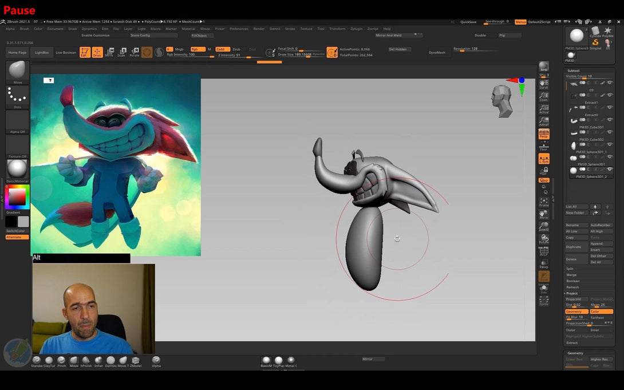This screenshot has width=624, height=390.
Task: Click the Rotate view icon in right shelf
Action: pos(544,239)
